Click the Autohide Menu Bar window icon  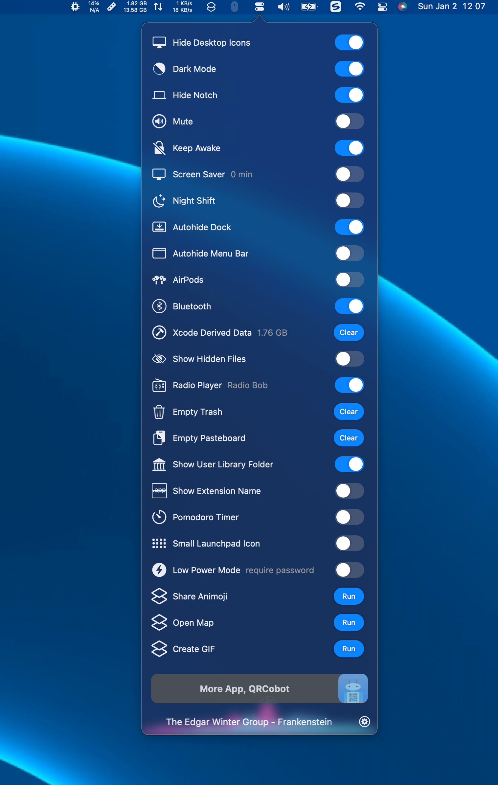pos(159,254)
